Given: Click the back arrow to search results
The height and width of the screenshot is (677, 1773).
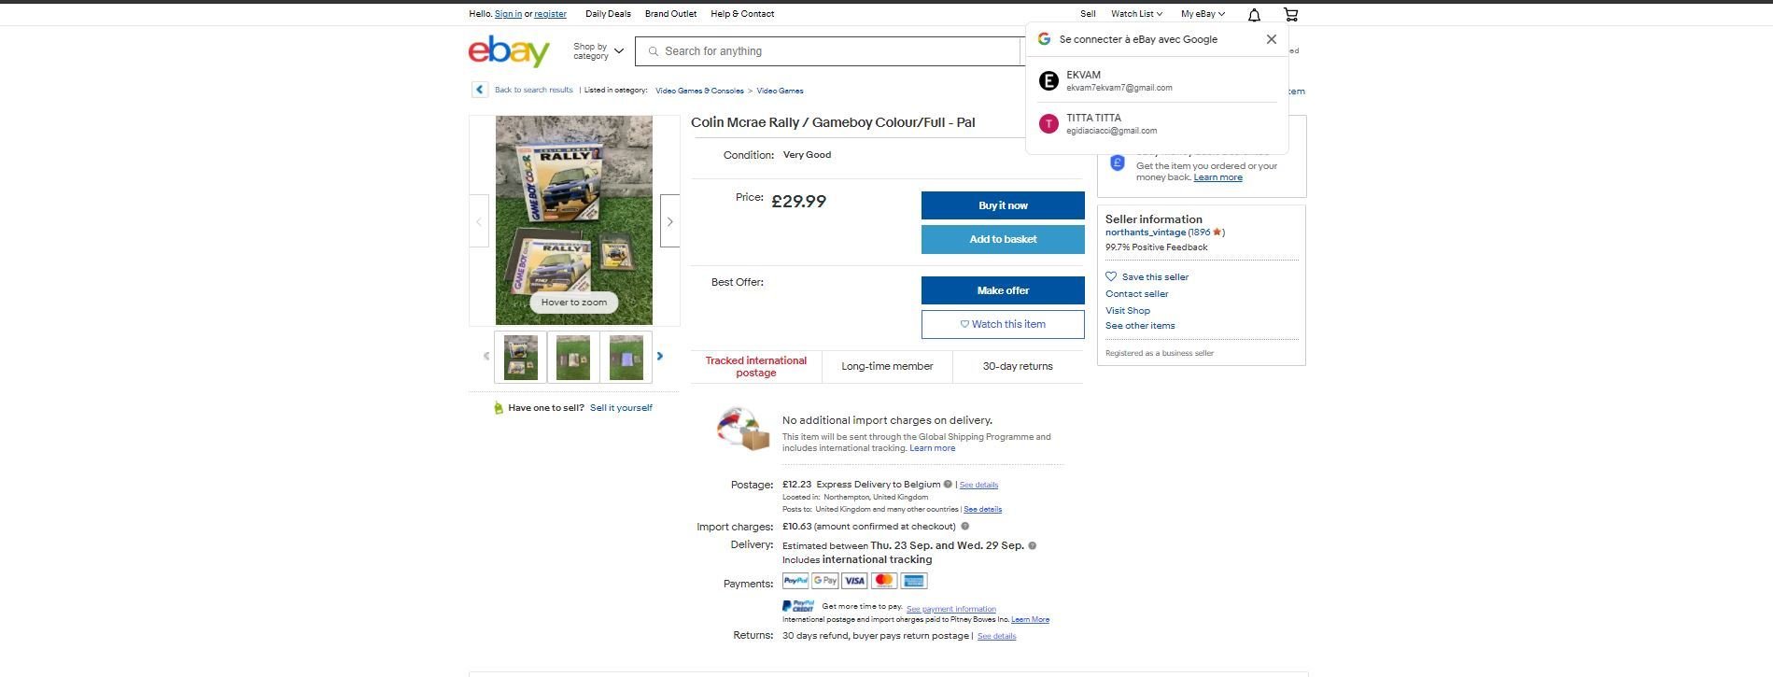Looking at the screenshot, I should [480, 90].
